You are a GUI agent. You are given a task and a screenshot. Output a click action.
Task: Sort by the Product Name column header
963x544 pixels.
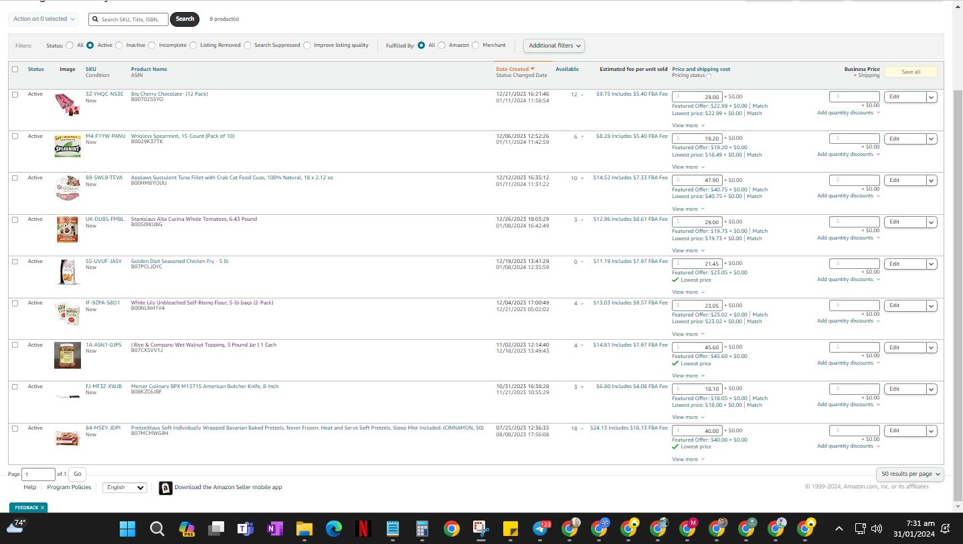pos(149,69)
